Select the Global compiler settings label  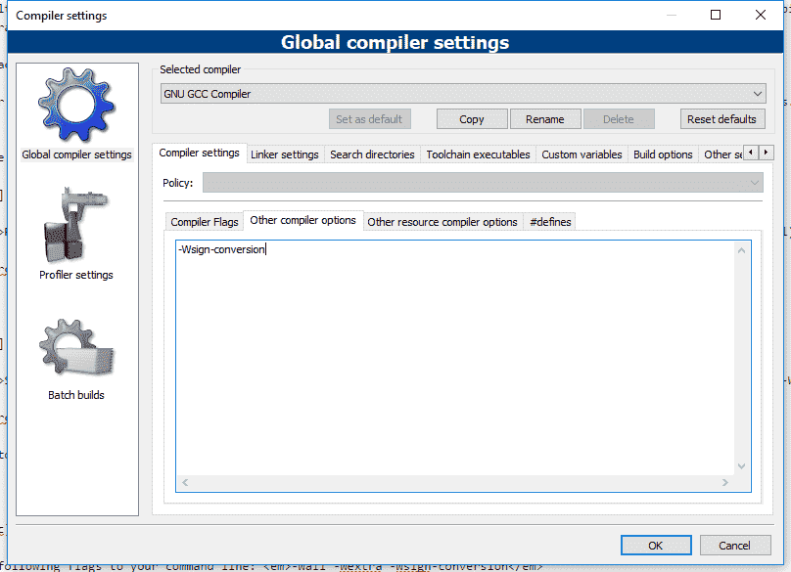coord(76,154)
